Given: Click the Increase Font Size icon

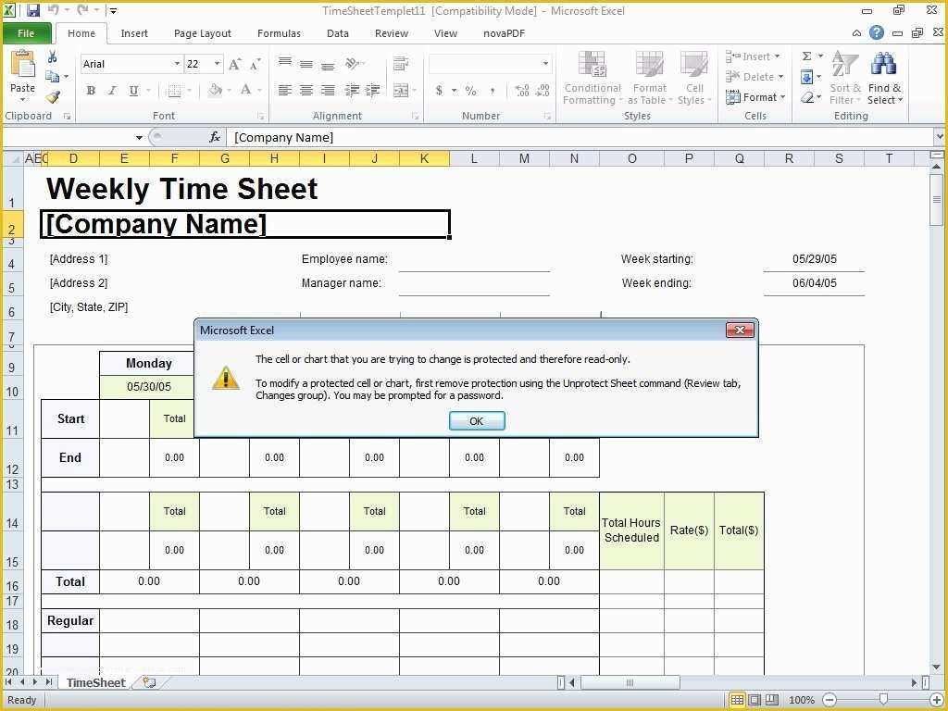Looking at the screenshot, I should pos(235,64).
